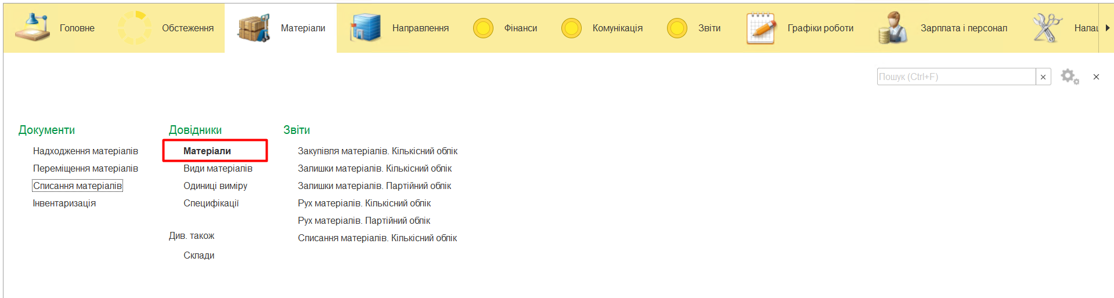This screenshot has width=1114, height=298.
Task: Close the functions menu panel
Action: 1096,77
